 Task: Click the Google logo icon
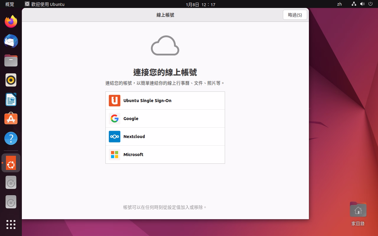(x=115, y=119)
